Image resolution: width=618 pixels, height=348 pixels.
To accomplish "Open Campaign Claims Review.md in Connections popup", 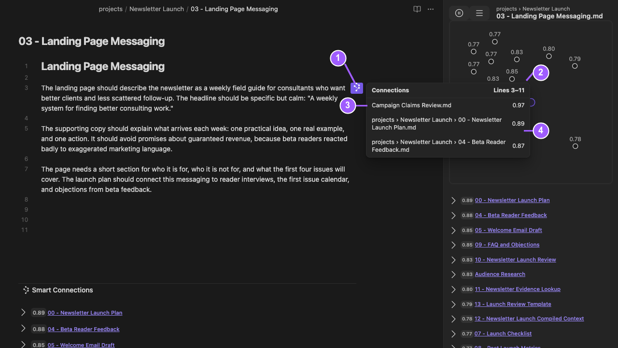I will pyautogui.click(x=411, y=105).
